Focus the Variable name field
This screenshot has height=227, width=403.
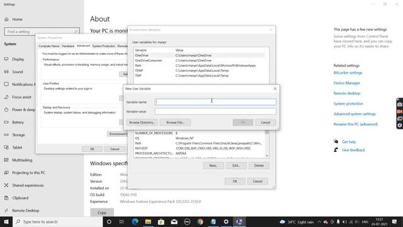[215, 102]
